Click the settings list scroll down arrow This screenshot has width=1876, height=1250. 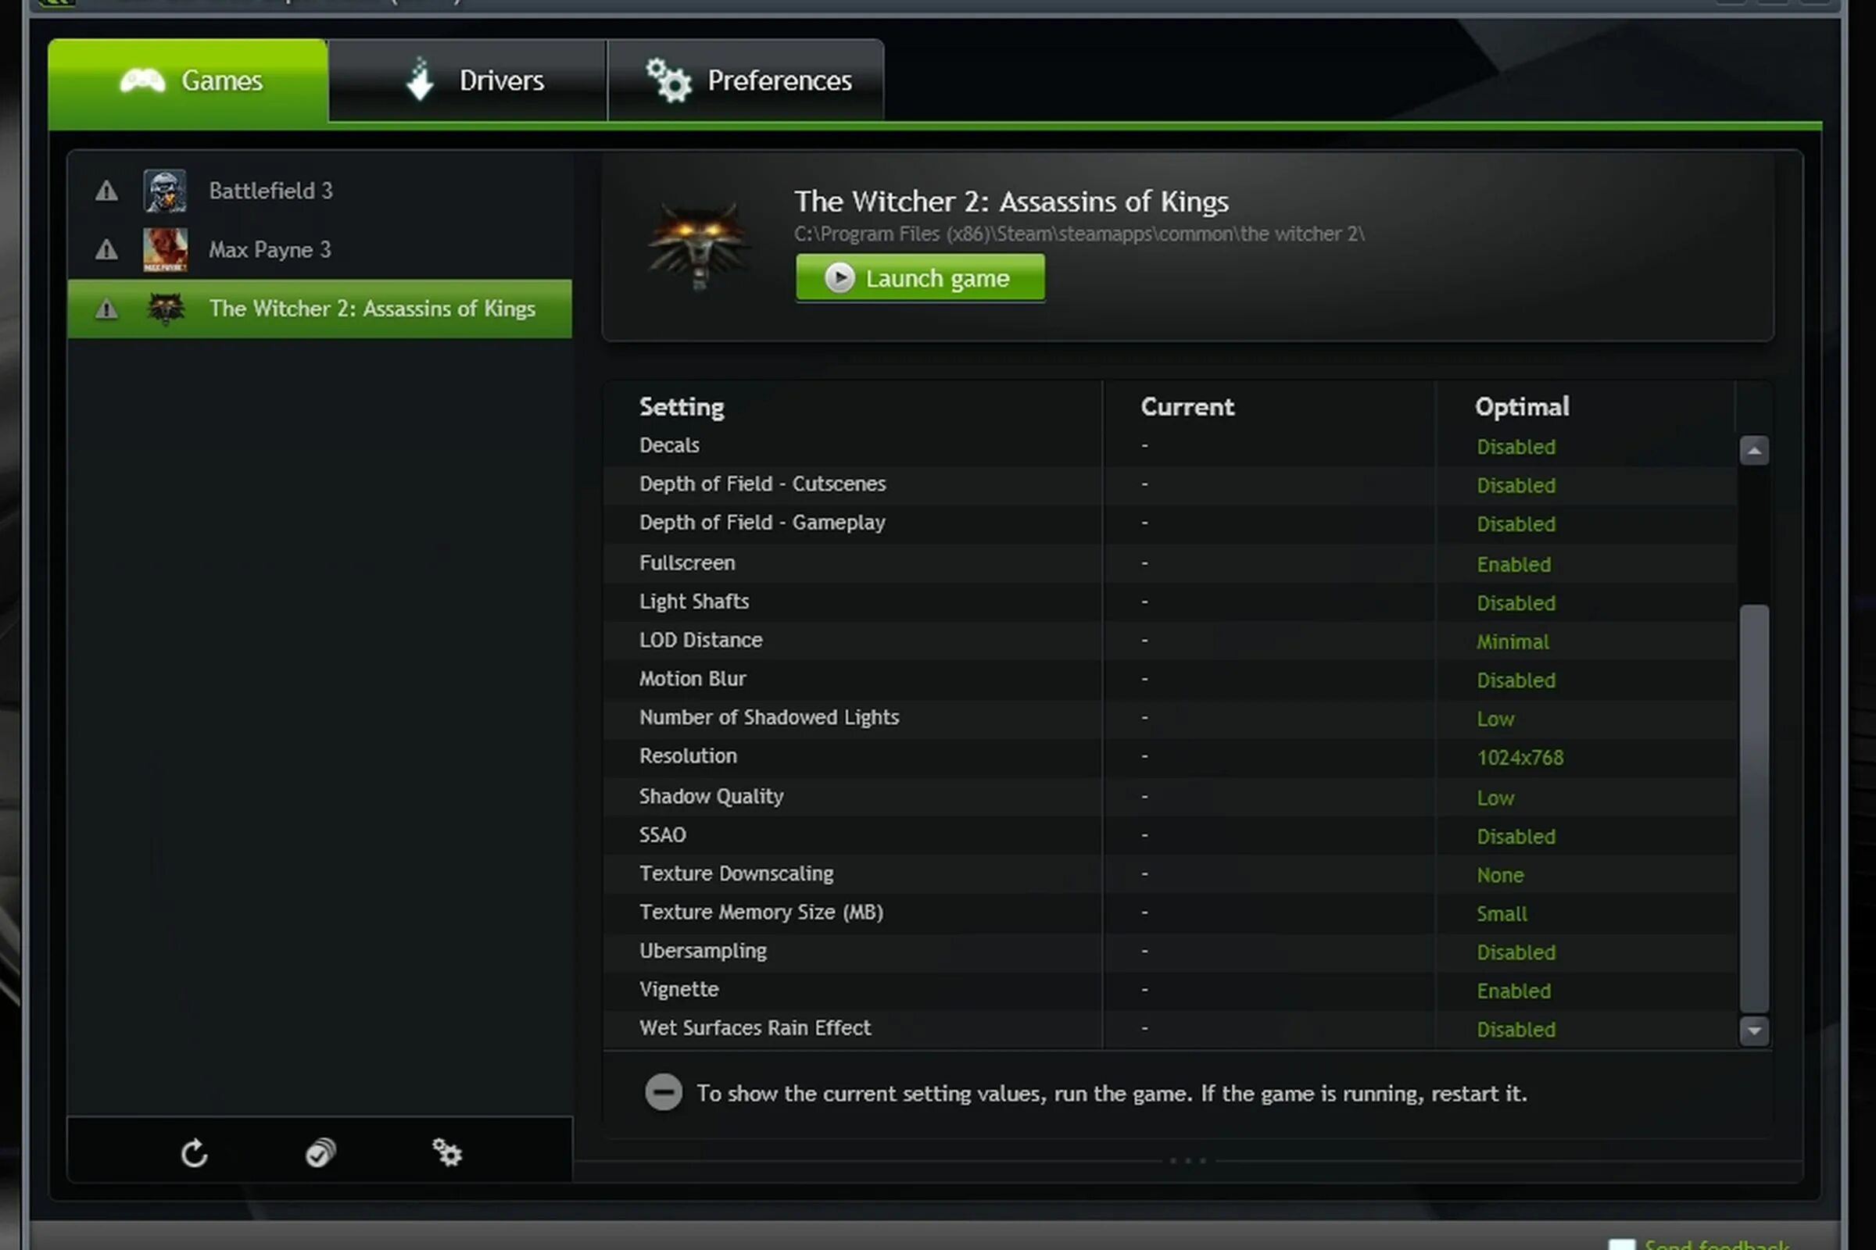coord(1754,1030)
